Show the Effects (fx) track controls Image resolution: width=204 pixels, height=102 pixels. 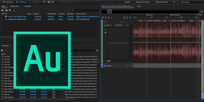click(x=106, y=18)
